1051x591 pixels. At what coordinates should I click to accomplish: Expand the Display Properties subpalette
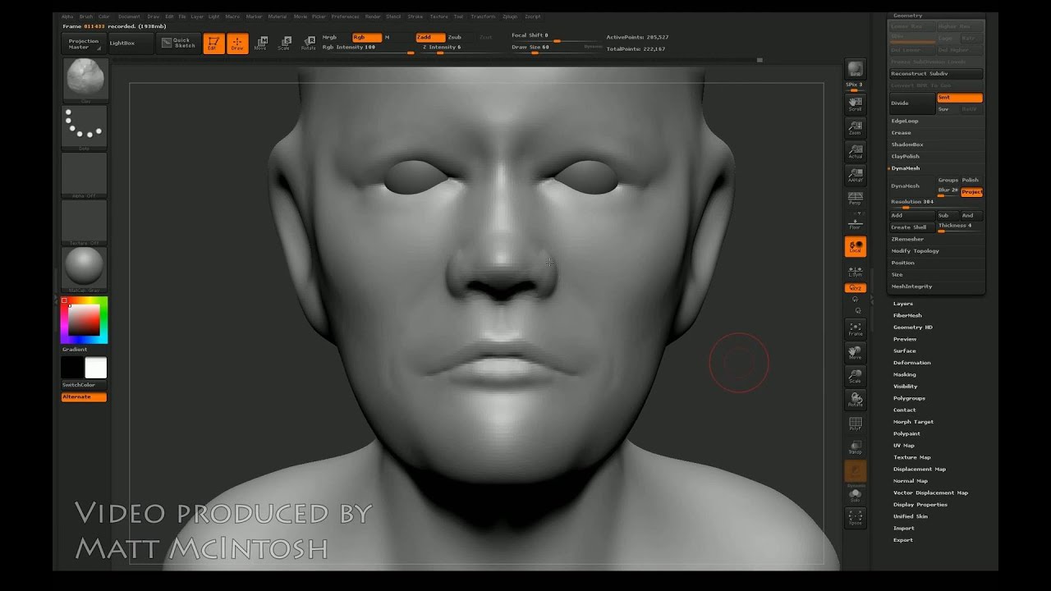(920, 505)
